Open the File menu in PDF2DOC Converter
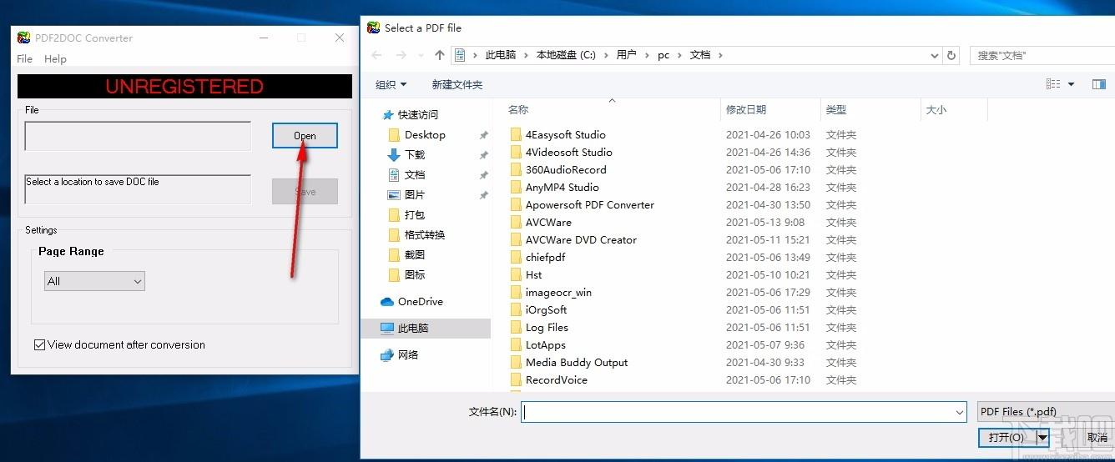Image resolution: width=1115 pixels, height=462 pixels. pyautogui.click(x=25, y=59)
